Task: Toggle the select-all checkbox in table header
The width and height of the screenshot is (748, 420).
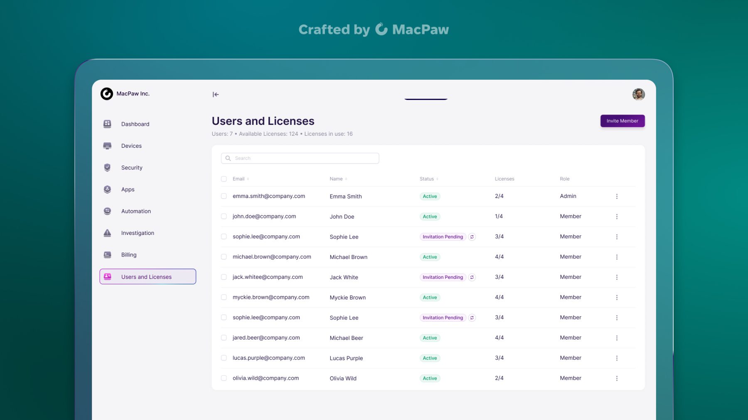Action: (x=224, y=179)
